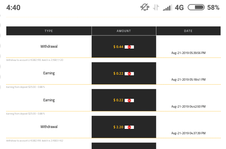The width and height of the screenshot is (226, 149).
Task: Click the Aug-21-2019 05:39:56 PM date
Action: 188,53
